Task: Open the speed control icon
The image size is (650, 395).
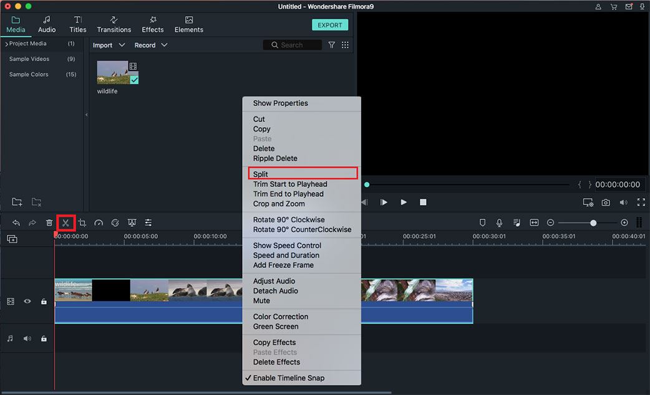Action: click(99, 222)
